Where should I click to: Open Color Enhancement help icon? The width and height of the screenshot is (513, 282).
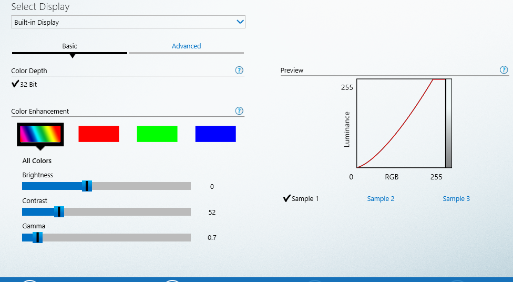click(x=239, y=111)
